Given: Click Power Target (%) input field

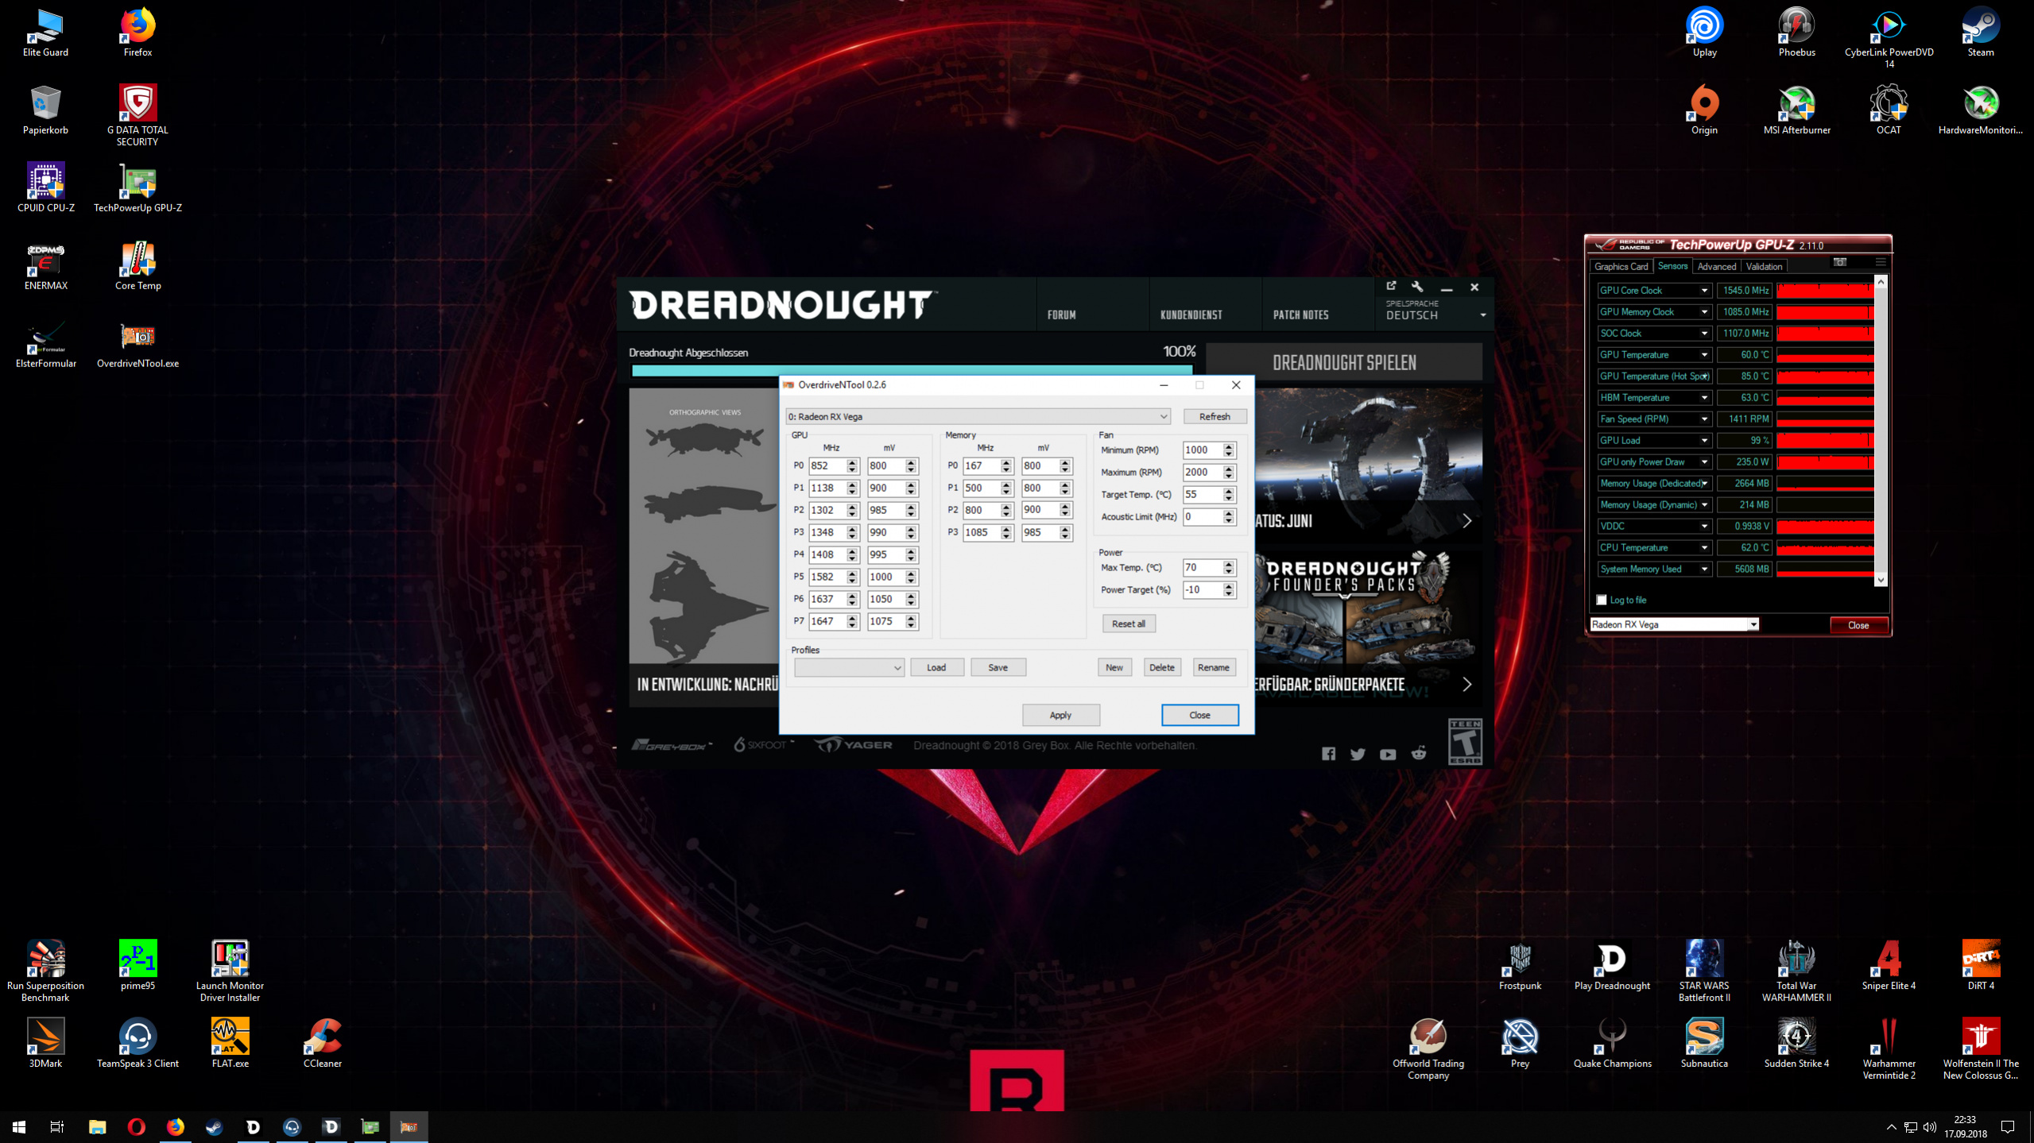Looking at the screenshot, I should coord(1203,589).
